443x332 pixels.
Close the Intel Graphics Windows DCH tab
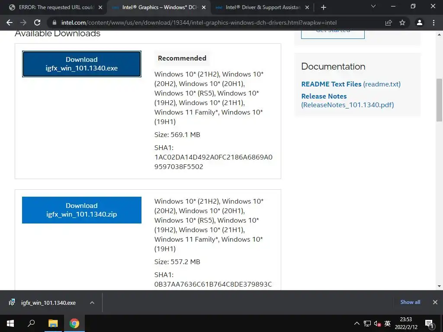pyautogui.click(x=204, y=8)
